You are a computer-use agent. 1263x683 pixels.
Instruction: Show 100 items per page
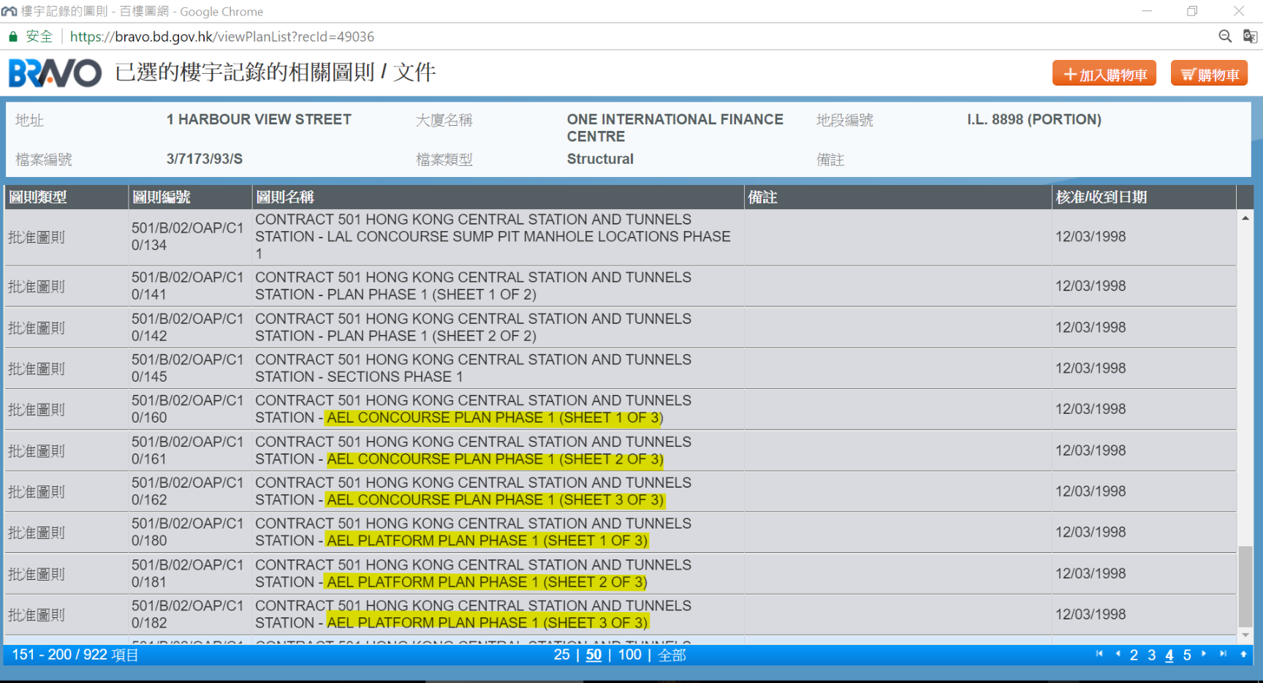point(629,655)
